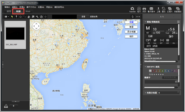Click file info horizontal scrollbar
Image resolution: width=185 pixels, height=112 pixels.
tap(160, 62)
